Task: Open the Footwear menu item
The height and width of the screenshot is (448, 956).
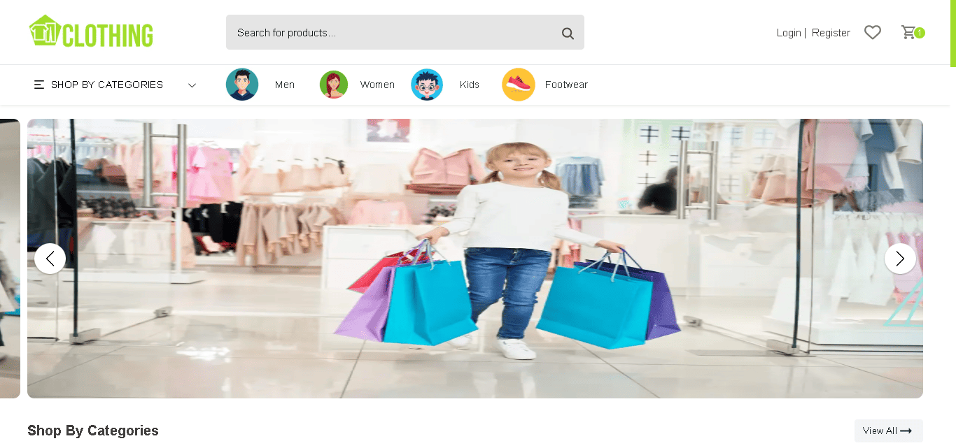Action: 566,85
